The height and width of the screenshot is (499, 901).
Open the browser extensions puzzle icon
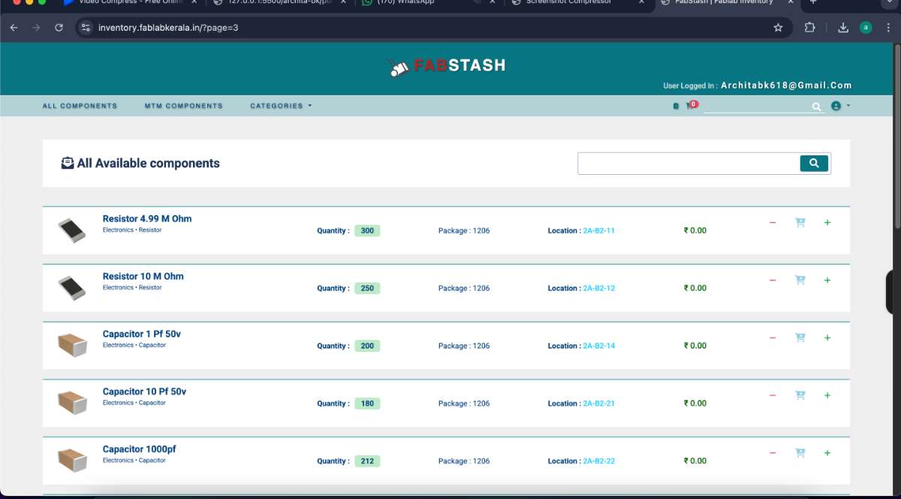coord(809,28)
